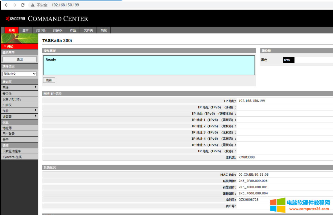Open the 文件夹 tab
This screenshot has width=333, height=215.
(x=88, y=30)
